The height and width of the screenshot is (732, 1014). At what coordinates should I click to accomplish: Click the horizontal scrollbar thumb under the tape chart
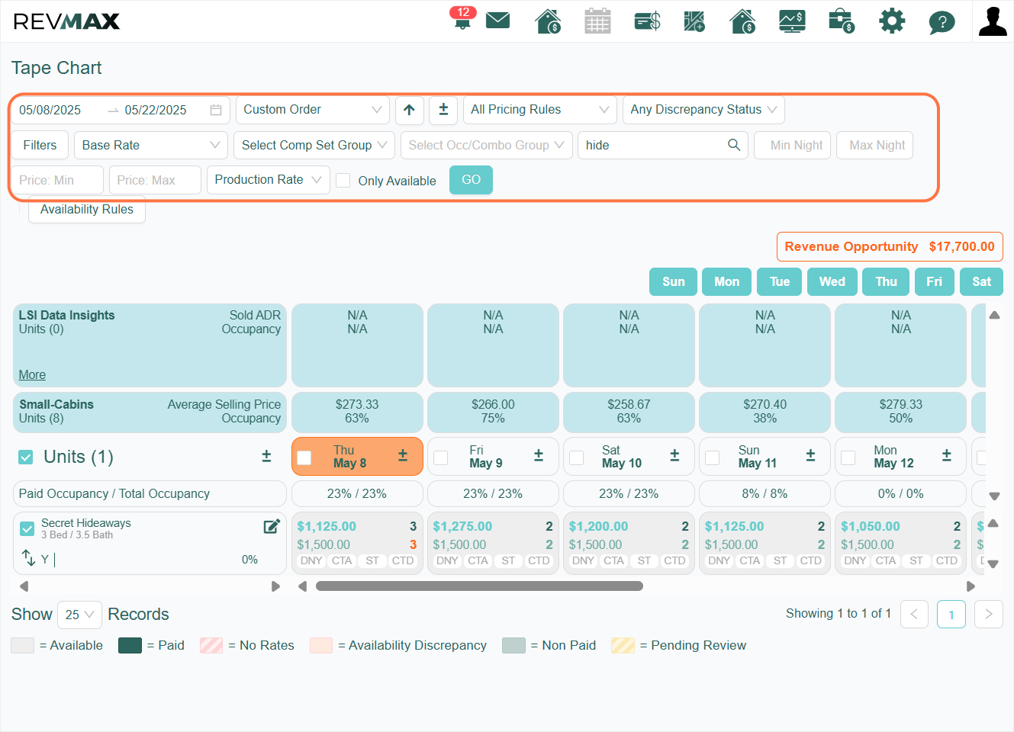(x=479, y=586)
